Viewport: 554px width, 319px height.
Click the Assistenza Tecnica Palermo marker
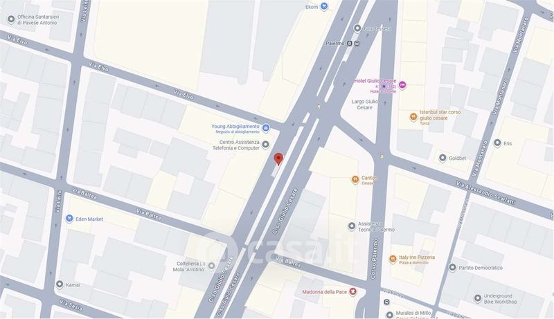[x=352, y=226]
